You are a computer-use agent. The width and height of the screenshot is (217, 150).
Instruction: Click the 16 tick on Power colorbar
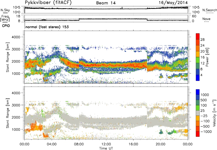pos(202,57)
